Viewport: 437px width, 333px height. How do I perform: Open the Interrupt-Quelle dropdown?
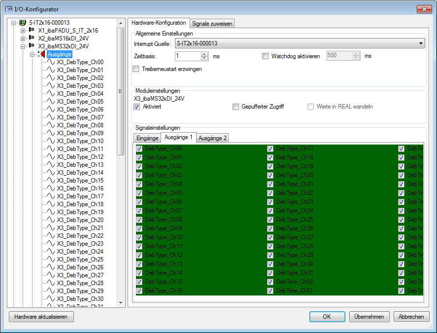pos(421,43)
